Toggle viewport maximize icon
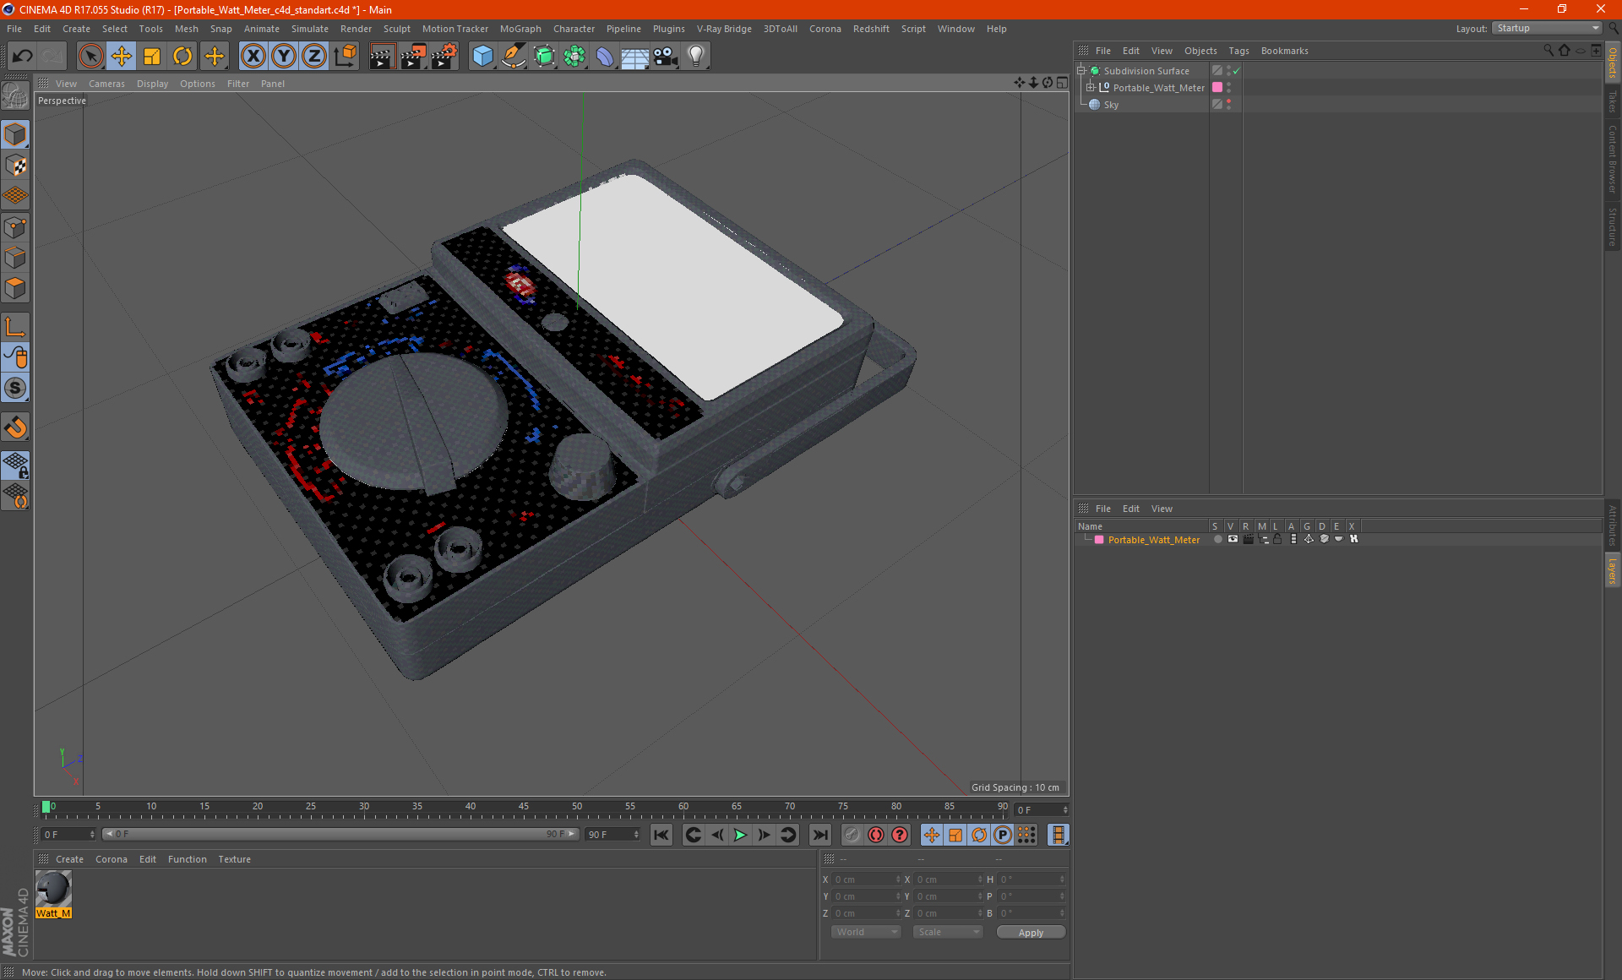This screenshot has width=1622, height=980. pos(1062,83)
